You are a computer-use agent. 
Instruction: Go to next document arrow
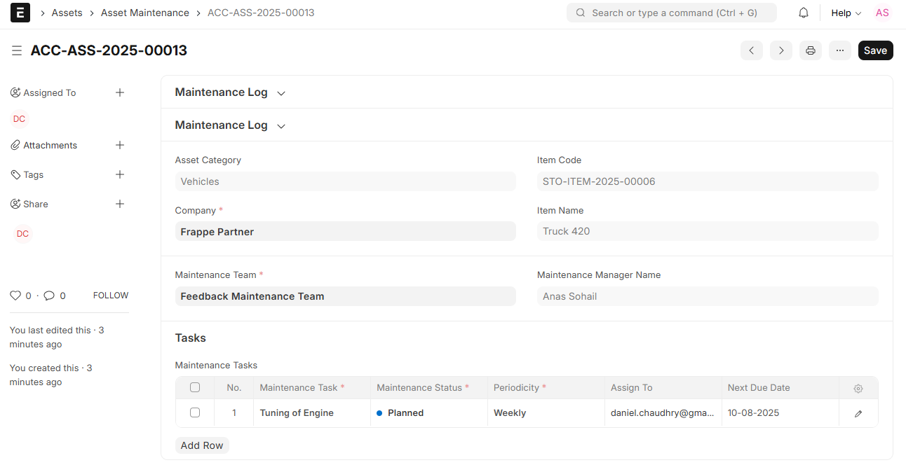pos(781,50)
